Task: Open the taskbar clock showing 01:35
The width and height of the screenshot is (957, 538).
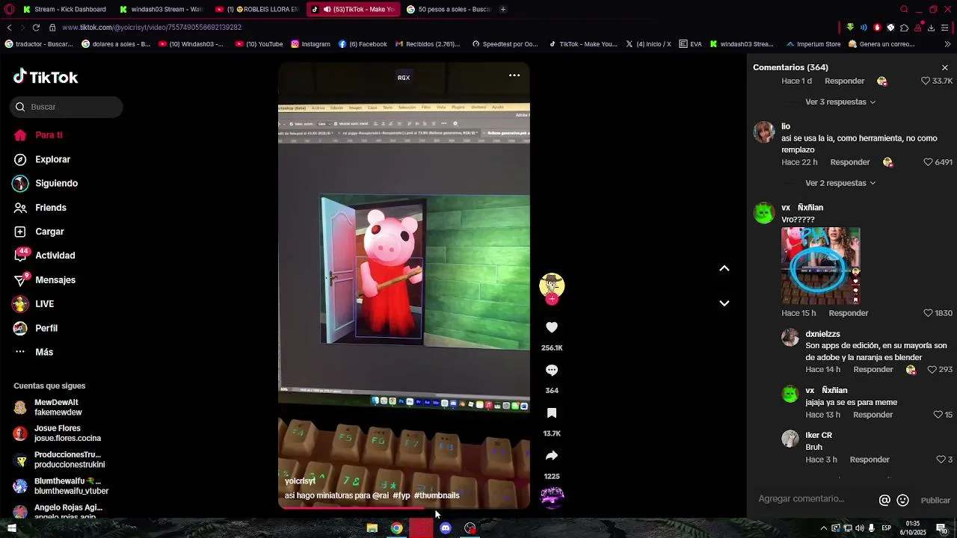Action: [x=913, y=528]
